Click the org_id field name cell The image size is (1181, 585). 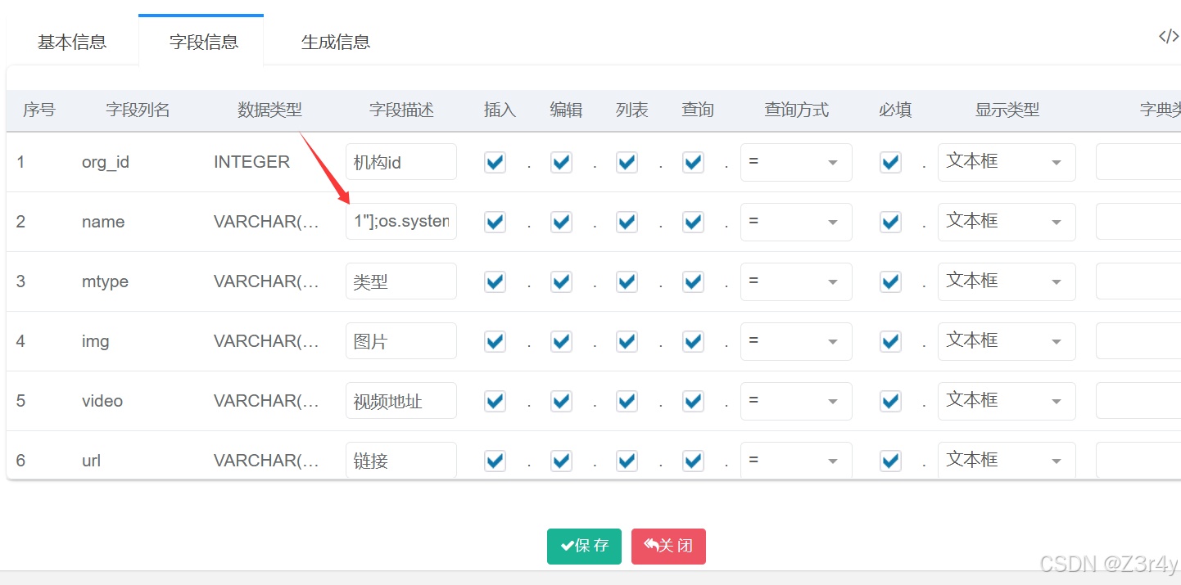coord(106,162)
